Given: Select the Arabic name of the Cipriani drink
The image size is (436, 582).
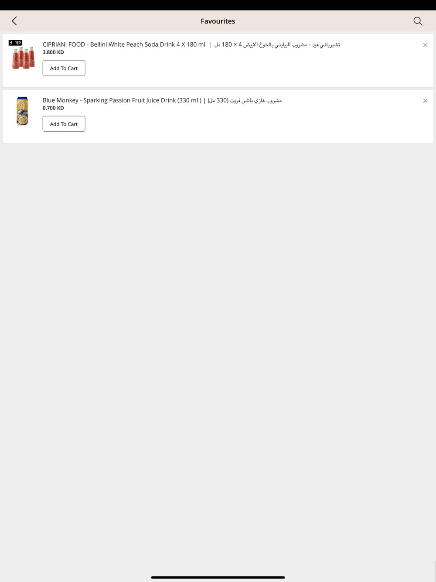Looking at the screenshot, I should pyautogui.click(x=277, y=45).
